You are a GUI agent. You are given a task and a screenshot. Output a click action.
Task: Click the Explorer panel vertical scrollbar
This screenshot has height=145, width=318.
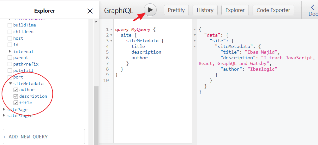coord(96,113)
